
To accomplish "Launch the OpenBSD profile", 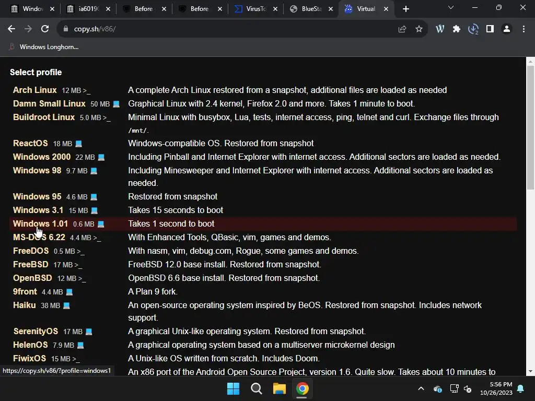I will pos(32,278).
